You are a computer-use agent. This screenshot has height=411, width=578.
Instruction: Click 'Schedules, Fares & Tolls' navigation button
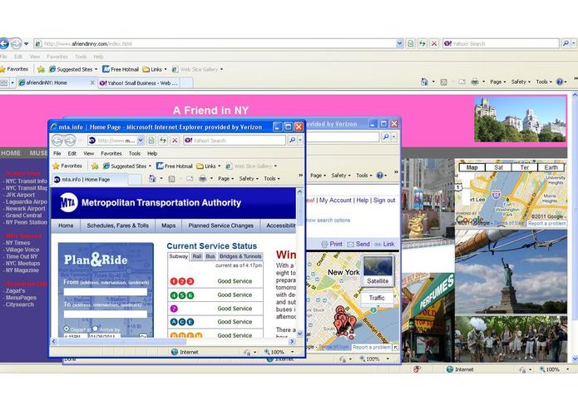[x=117, y=225]
